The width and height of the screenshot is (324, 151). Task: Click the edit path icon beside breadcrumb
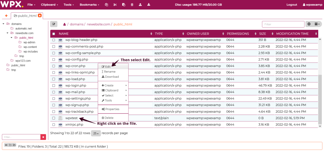(54, 24)
